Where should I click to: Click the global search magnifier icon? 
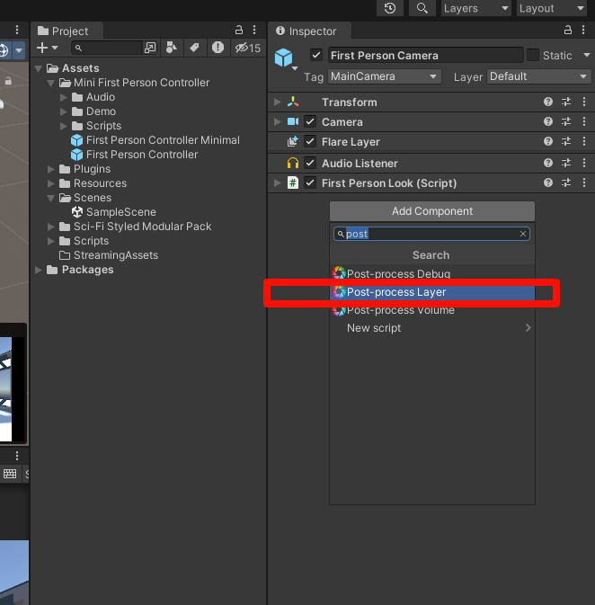(422, 8)
